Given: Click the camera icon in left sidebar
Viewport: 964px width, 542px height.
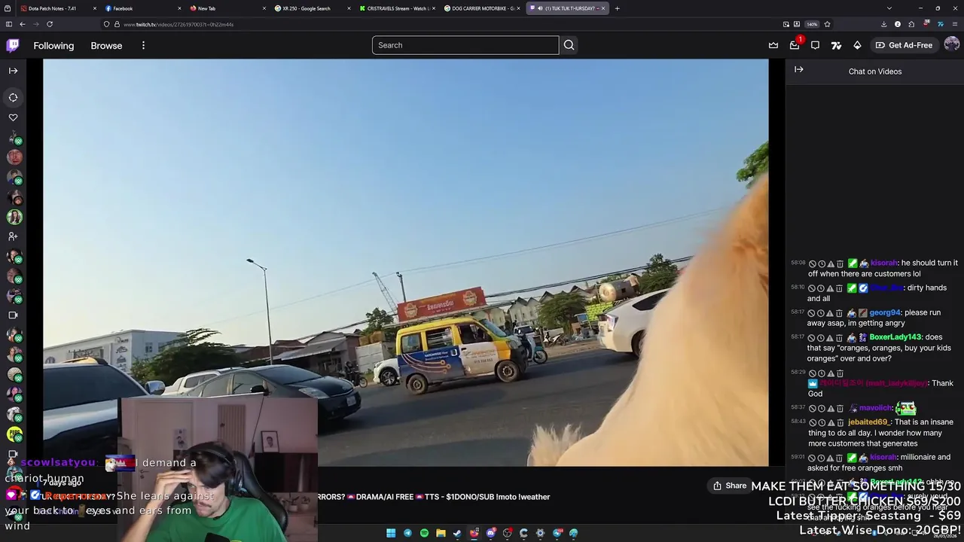Looking at the screenshot, I should (13, 315).
